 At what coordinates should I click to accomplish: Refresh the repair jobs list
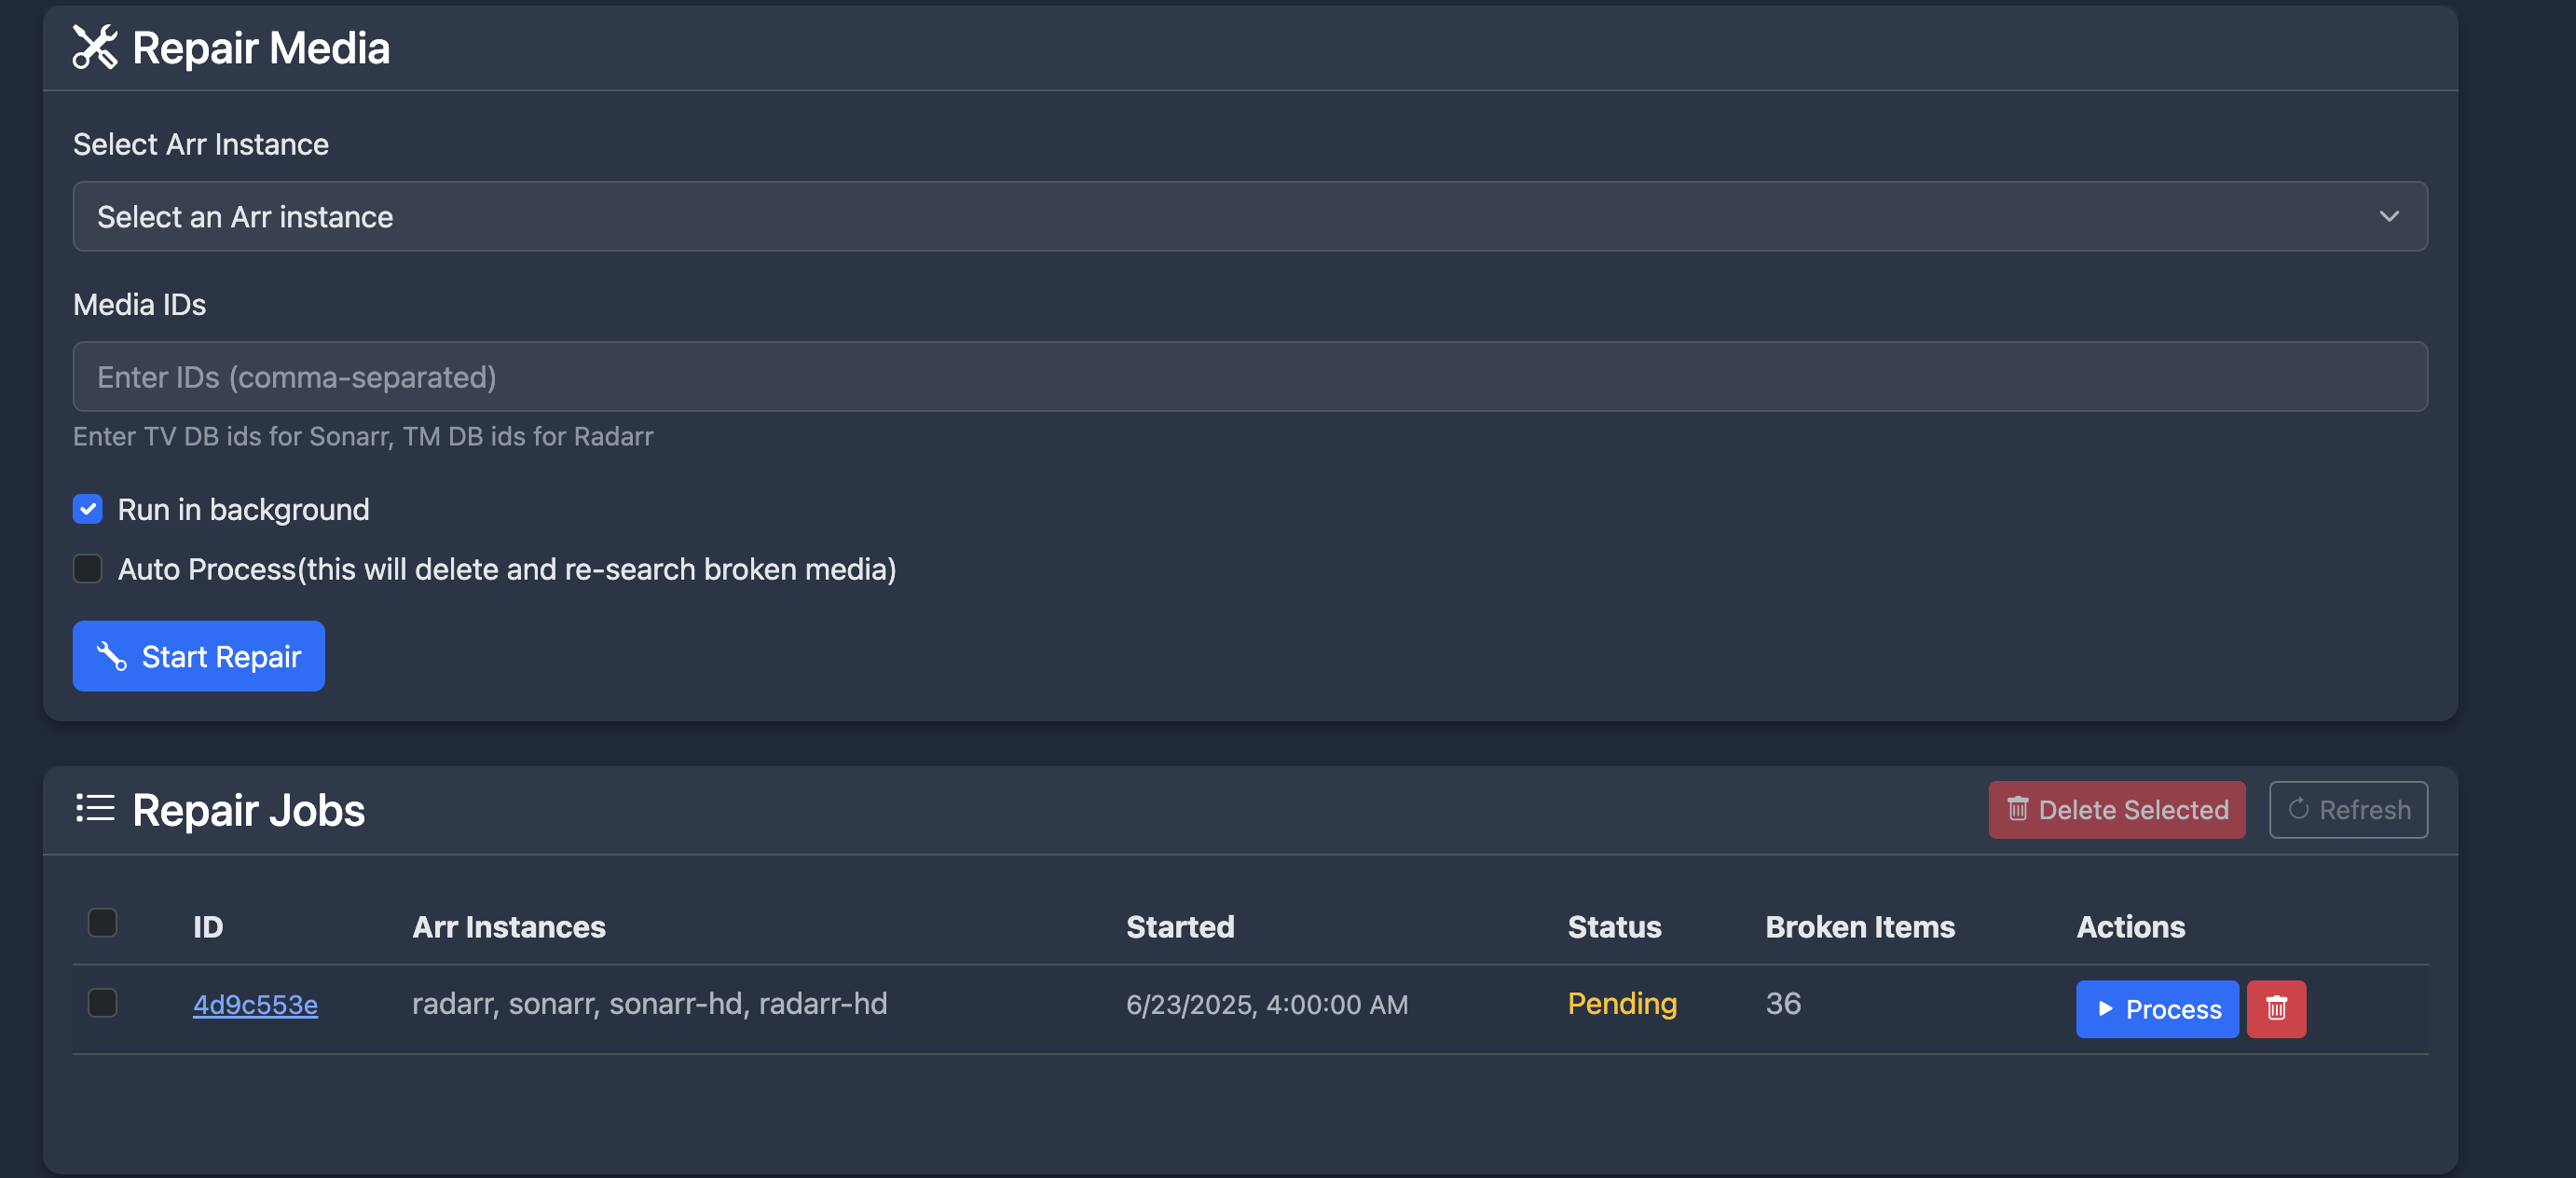pyautogui.click(x=2348, y=809)
